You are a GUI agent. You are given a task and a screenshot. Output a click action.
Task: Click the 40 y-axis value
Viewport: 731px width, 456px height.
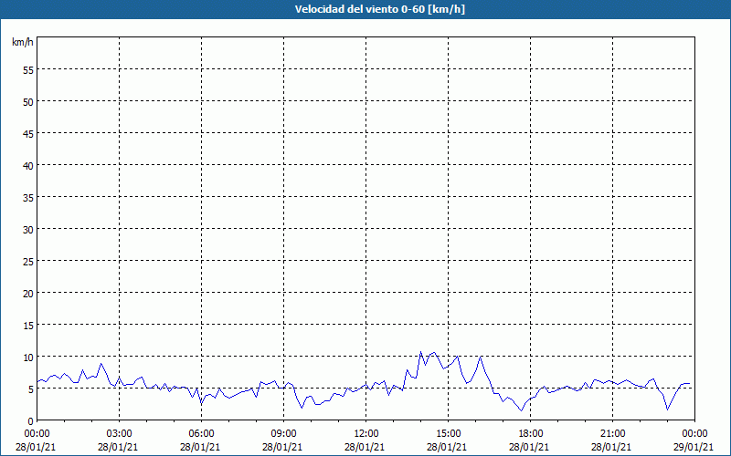28,166
